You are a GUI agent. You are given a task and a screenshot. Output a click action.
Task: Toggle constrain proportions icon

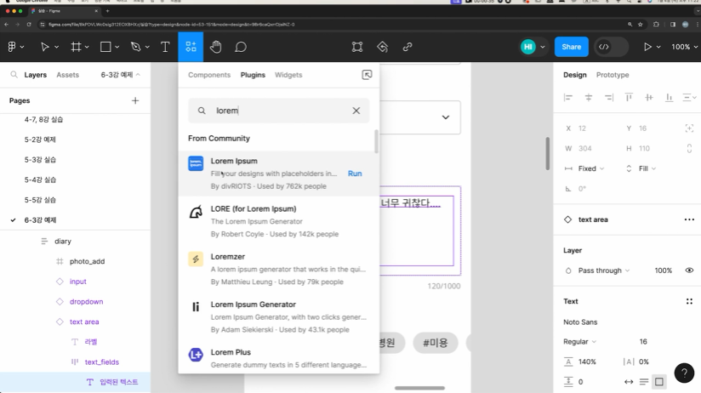pyautogui.click(x=689, y=148)
